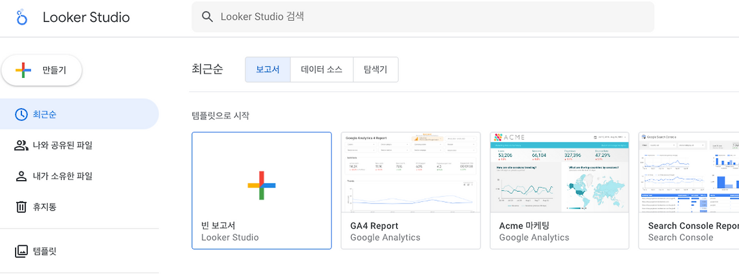Click the clock icon next to 최근순

21,114
